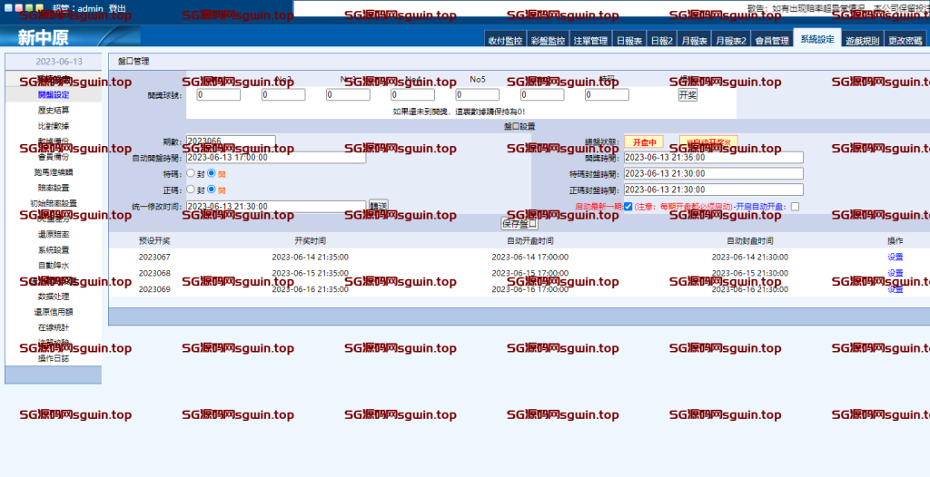Select the 封 radio button for 特碼

tap(191, 173)
